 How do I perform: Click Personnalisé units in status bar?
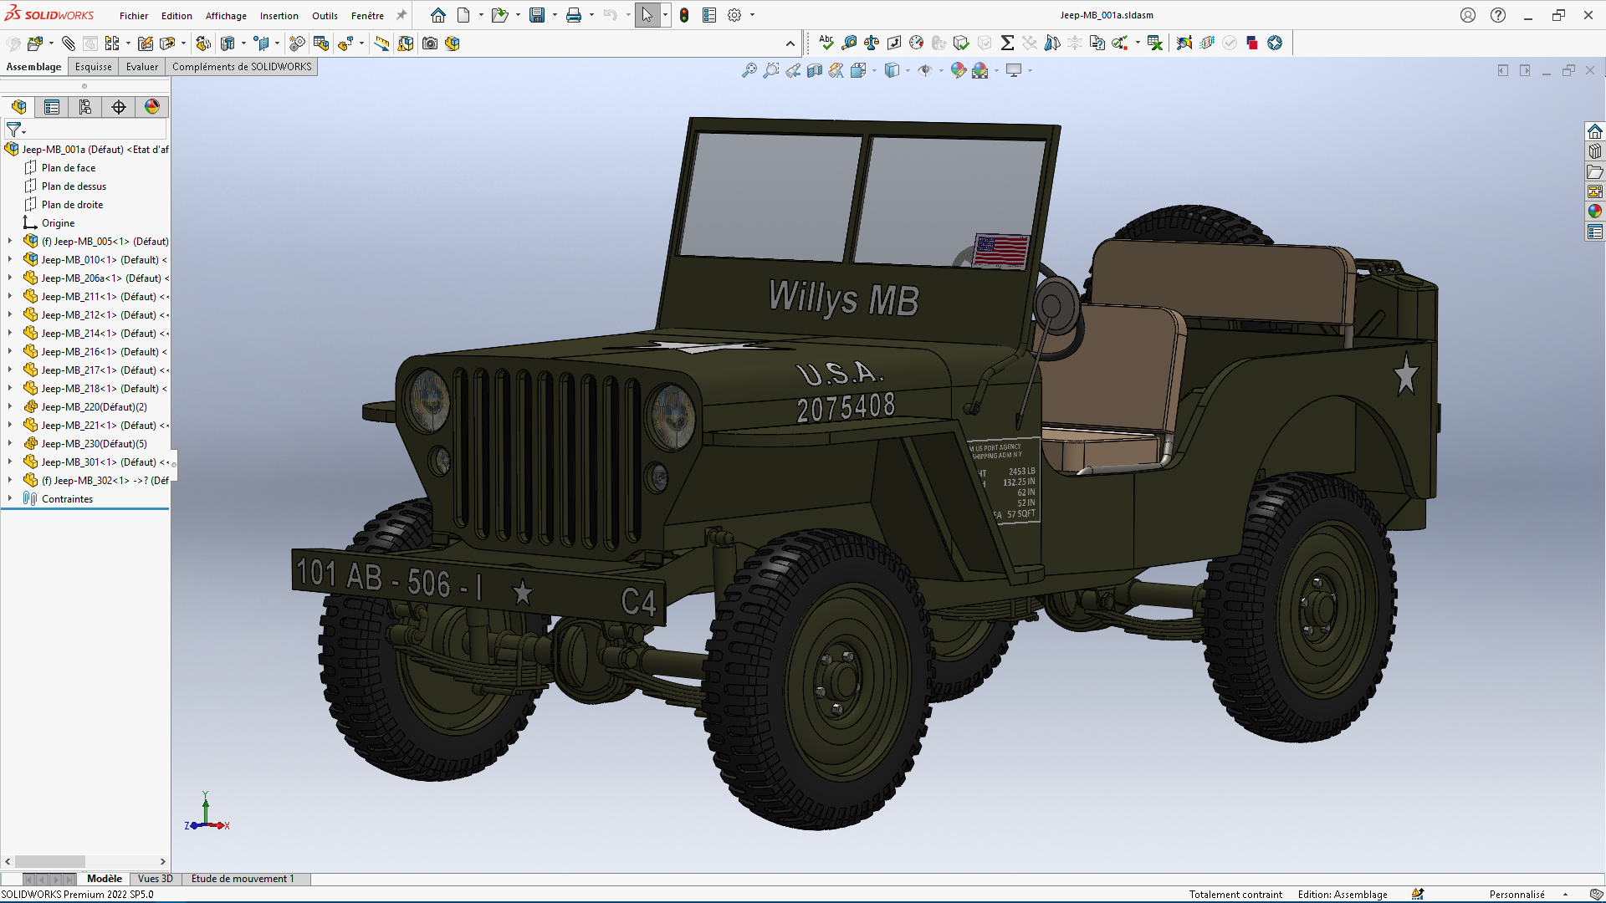[x=1516, y=895]
